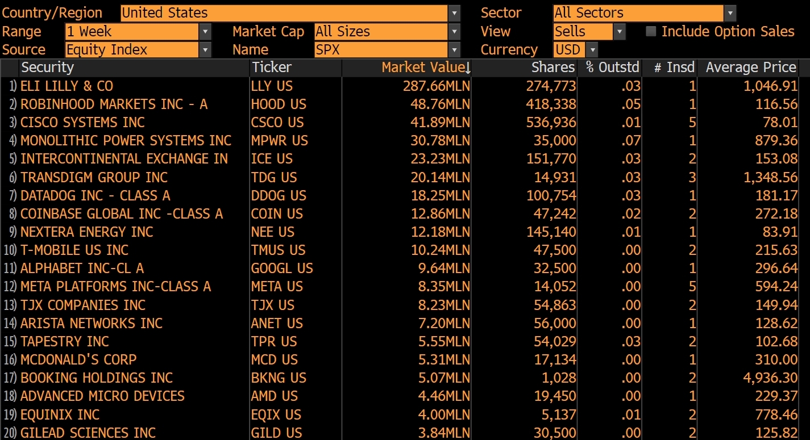Enable Include Option Sales checkbox
The width and height of the screenshot is (810, 440).
click(651, 32)
